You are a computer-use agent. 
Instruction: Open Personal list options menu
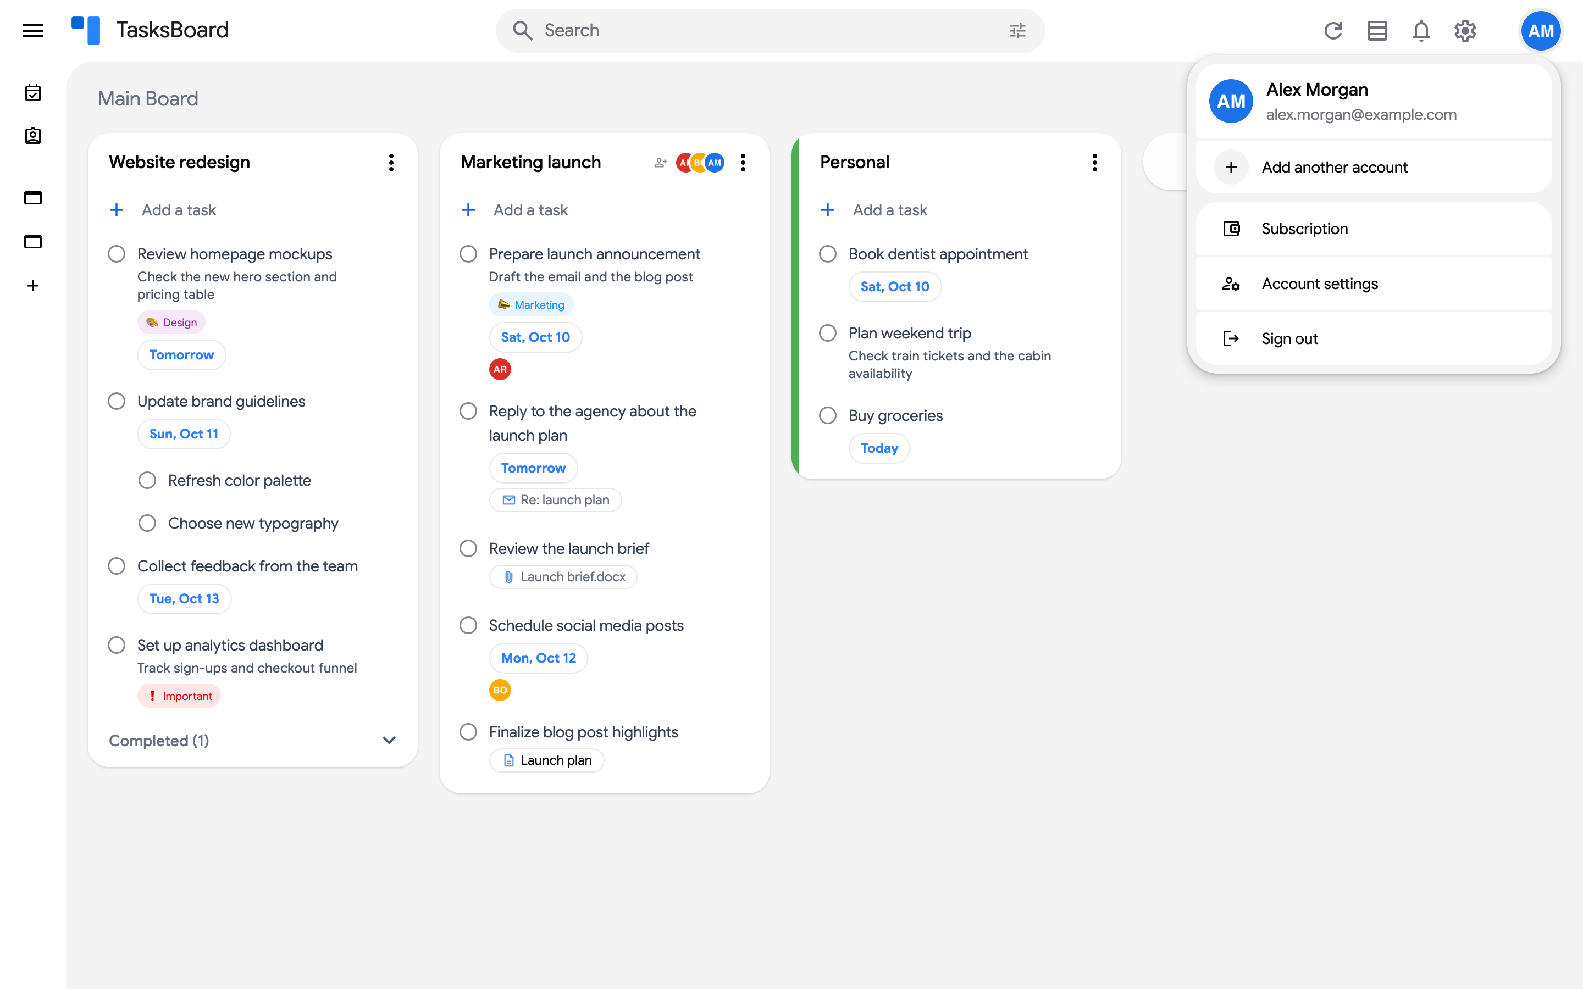click(x=1094, y=162)
